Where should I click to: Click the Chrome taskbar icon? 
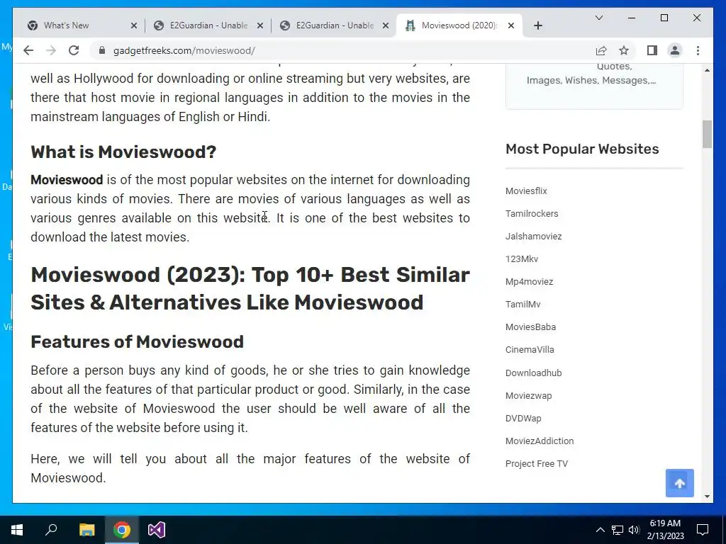122,530
